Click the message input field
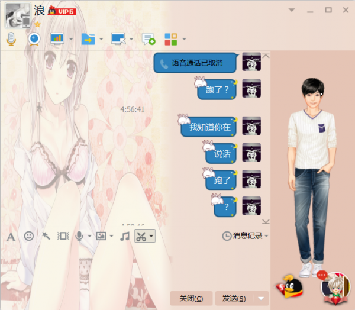 click(x=135, y=267)
